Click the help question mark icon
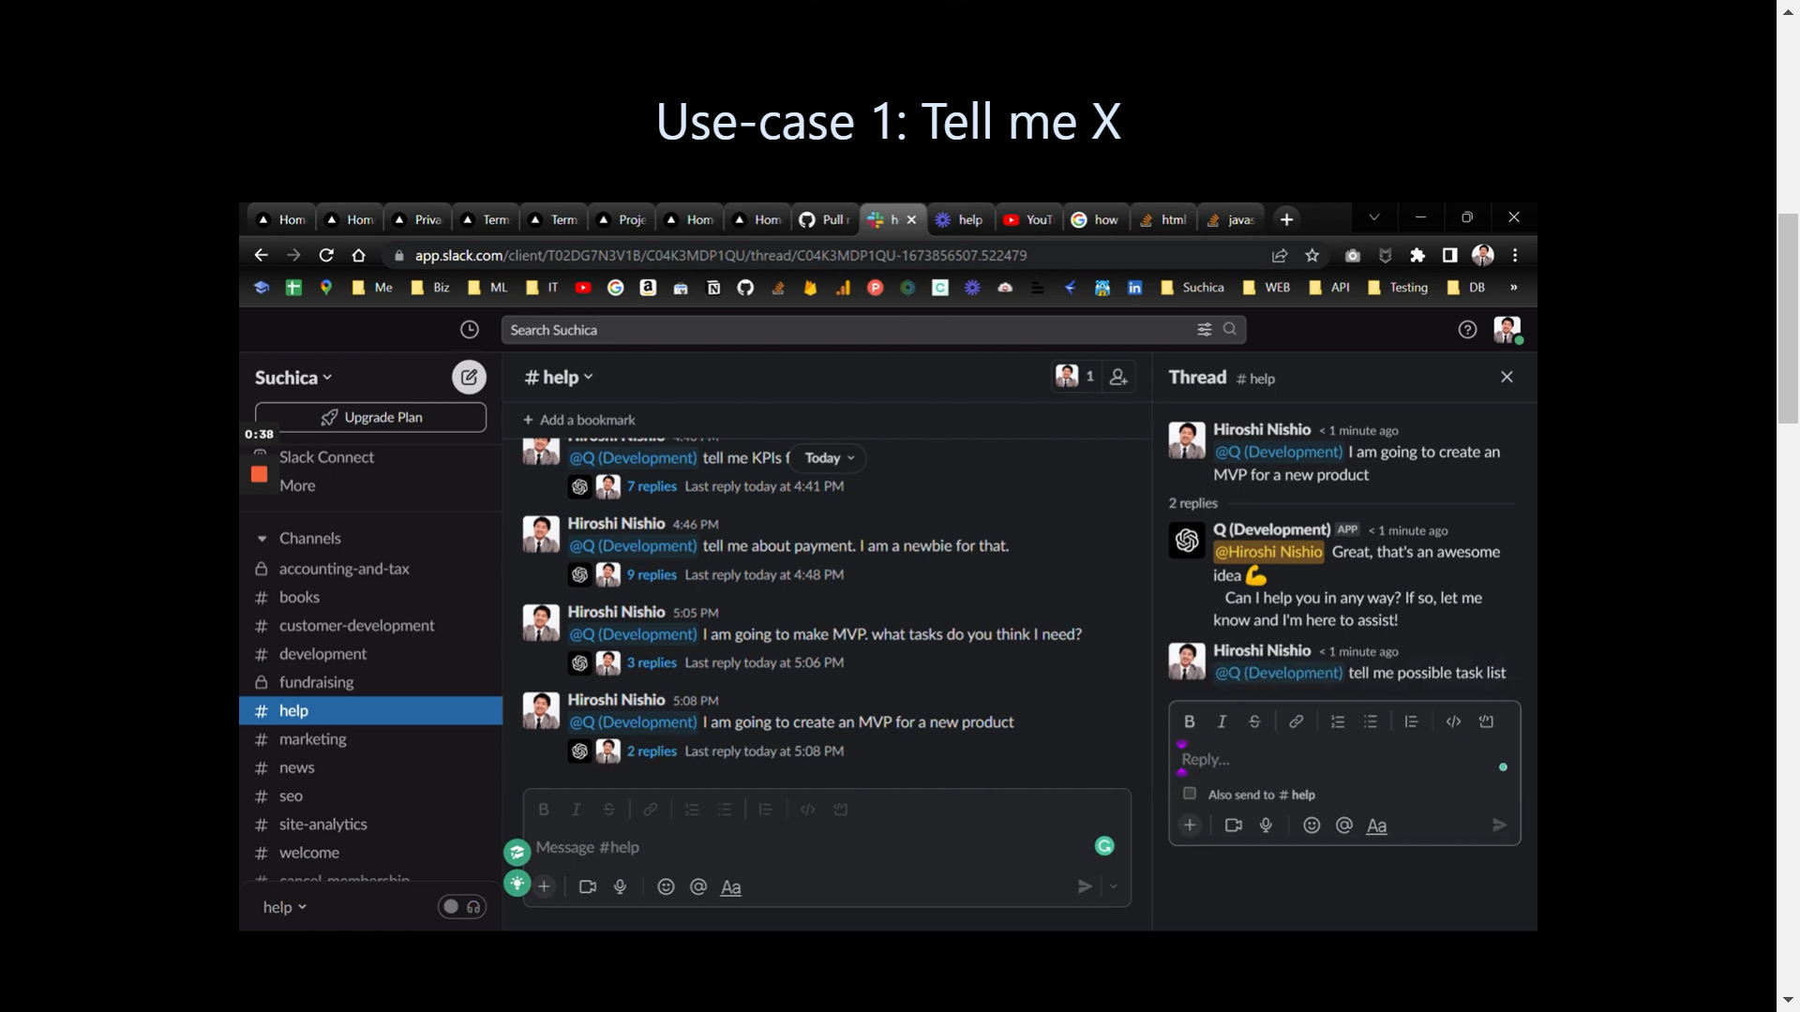Viewport: 1800px width, 1012px height. pyautogui.click(x=1467, y=330)
